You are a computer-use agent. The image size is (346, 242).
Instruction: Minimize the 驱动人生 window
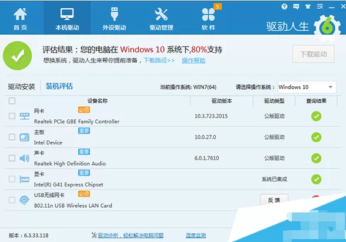point(331,7)
